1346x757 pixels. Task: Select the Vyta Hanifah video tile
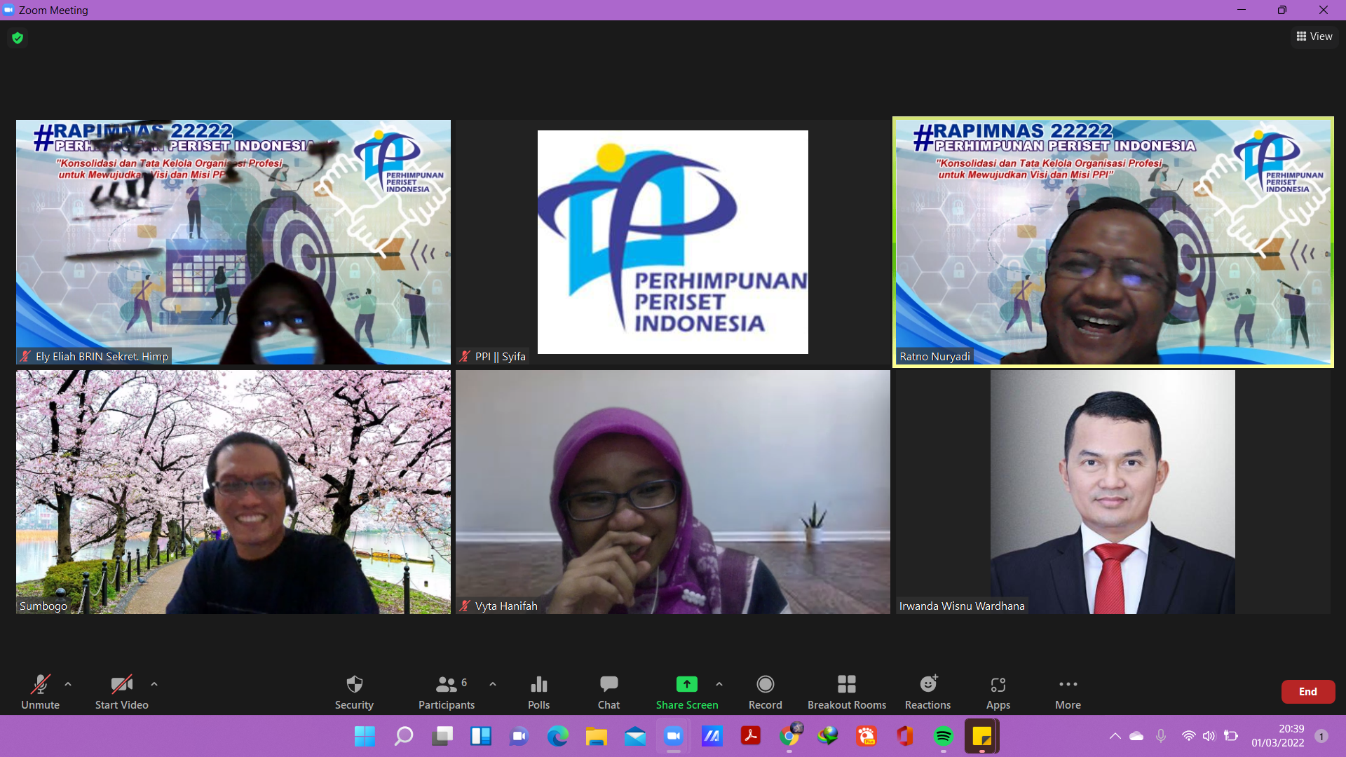(673, 492)
